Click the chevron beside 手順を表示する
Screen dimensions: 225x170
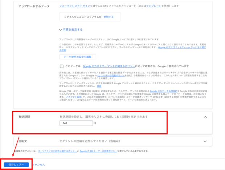(x=60, y=30)
